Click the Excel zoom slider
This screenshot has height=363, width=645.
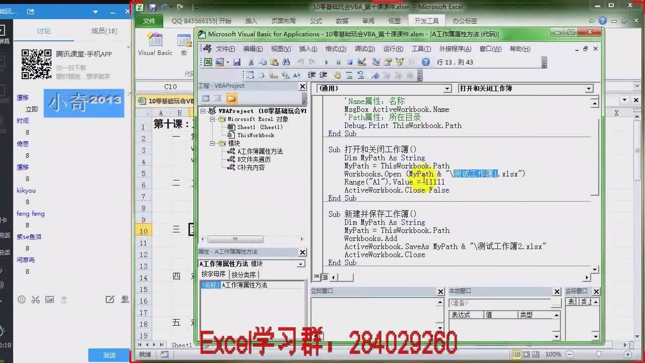coord(599,354)
